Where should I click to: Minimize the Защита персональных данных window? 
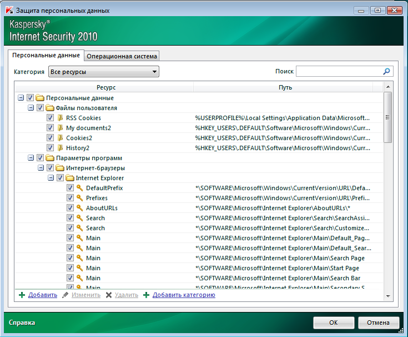click(361, 11)
